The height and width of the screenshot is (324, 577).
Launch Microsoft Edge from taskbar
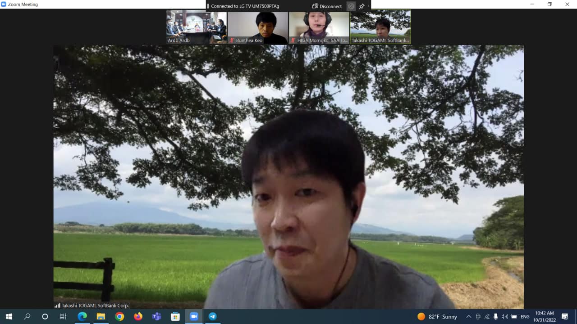tap(82, 316)
